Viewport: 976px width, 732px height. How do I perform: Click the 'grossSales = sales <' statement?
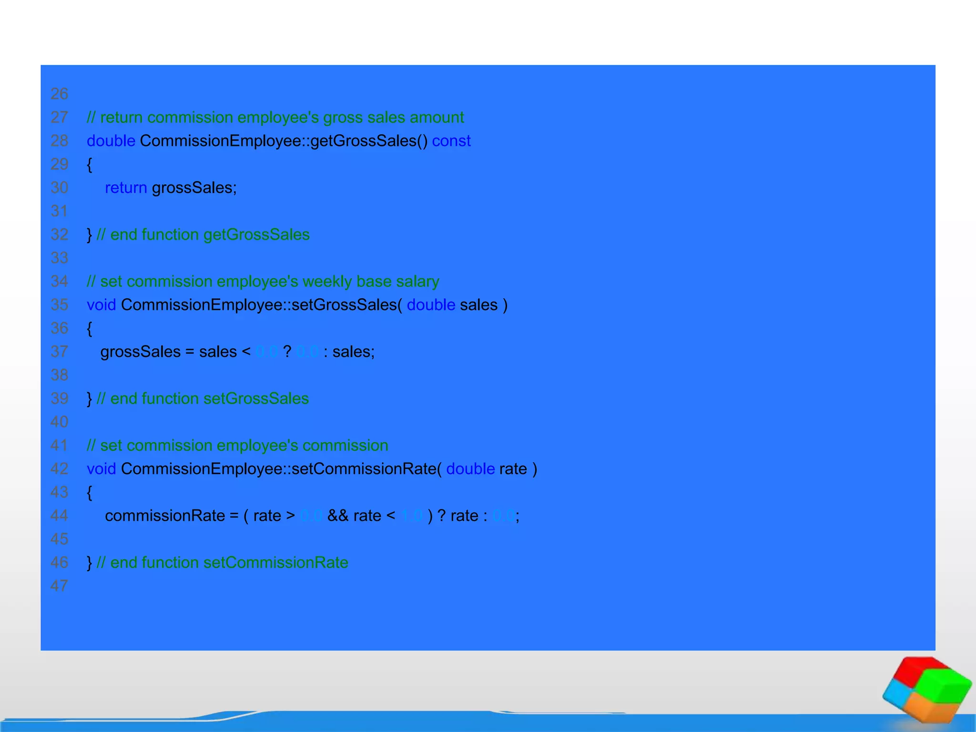(175, 352)
